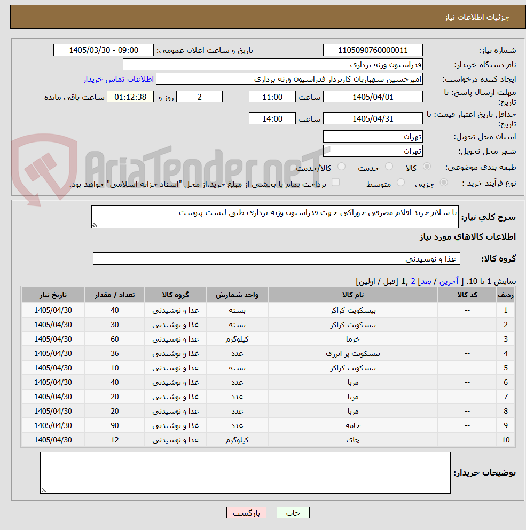Go to the next page link بعد
The width and height of the screenshot is (526, 530).
426,281
